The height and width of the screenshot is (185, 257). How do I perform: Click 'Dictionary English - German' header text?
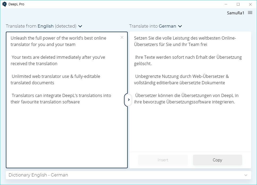pos(38,175)
